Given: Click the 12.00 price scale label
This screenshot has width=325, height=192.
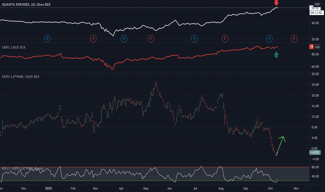Looking at the screenshot, I should pos(315,117).
